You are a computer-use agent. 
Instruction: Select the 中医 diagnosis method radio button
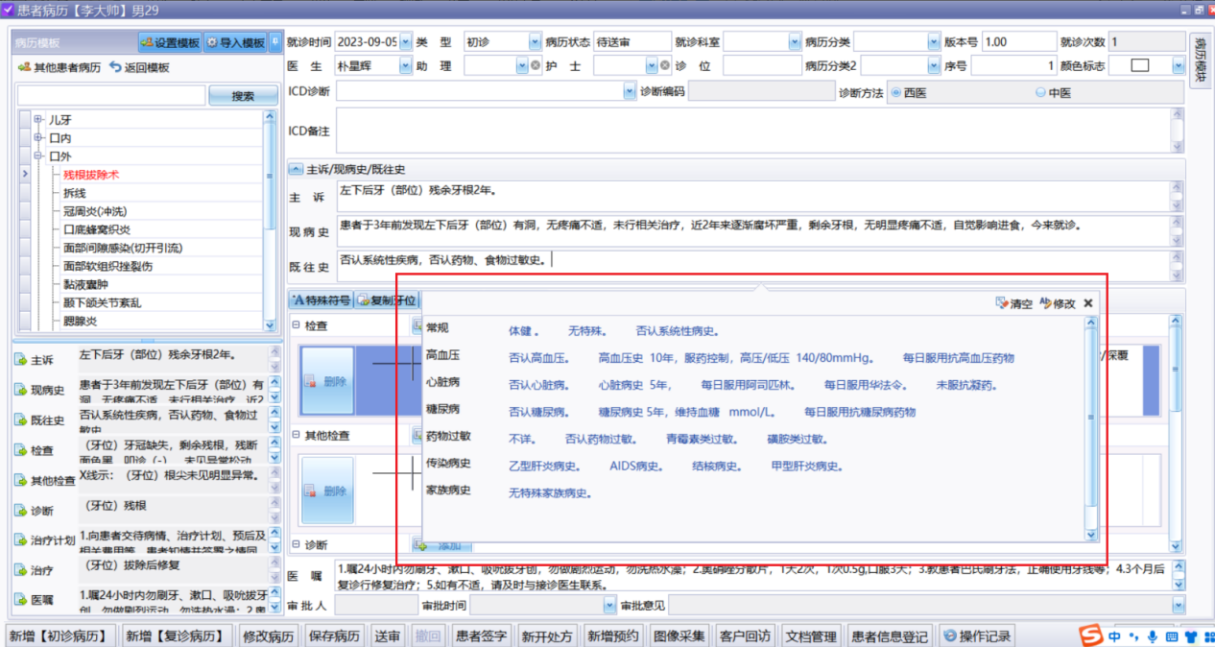click(x=1040, y=93)
